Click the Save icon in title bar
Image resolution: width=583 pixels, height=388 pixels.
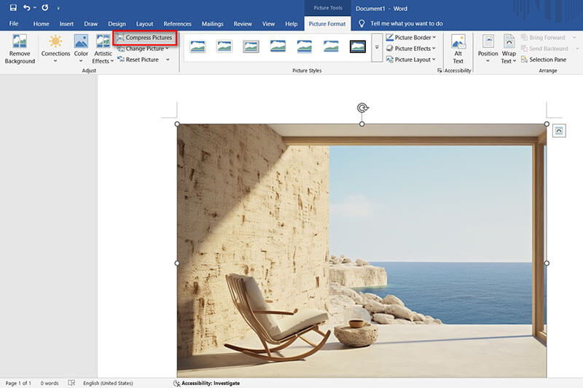(13, 8)
